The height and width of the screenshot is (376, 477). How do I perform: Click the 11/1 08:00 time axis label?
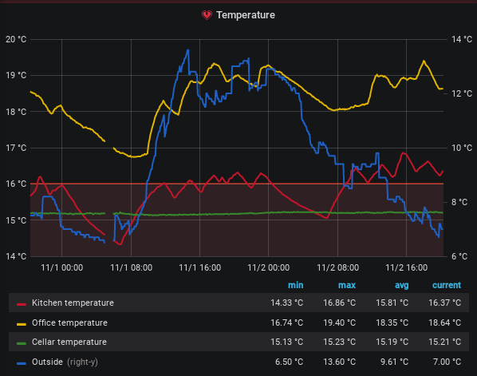pyautogui.click(x=131, y=267)
